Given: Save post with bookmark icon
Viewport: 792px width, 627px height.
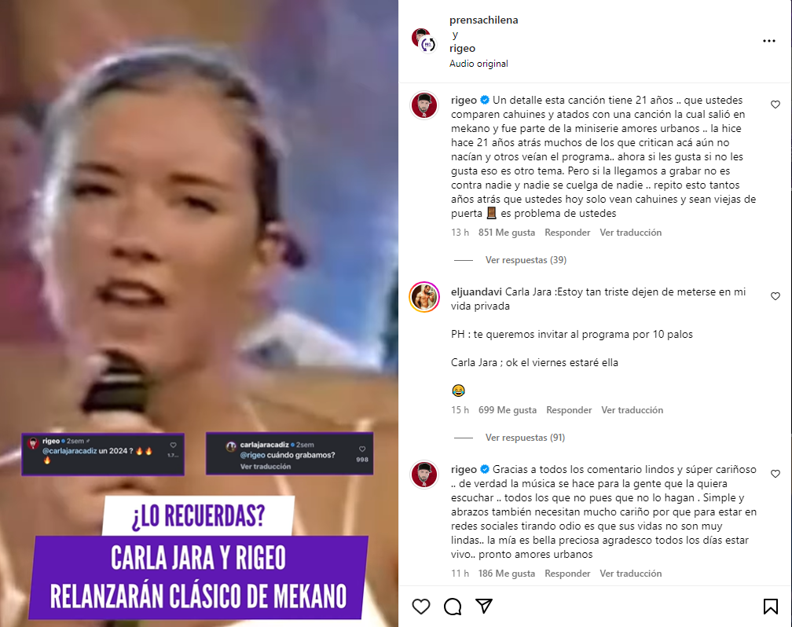Looking at the screenshot, I should point(770,607).
